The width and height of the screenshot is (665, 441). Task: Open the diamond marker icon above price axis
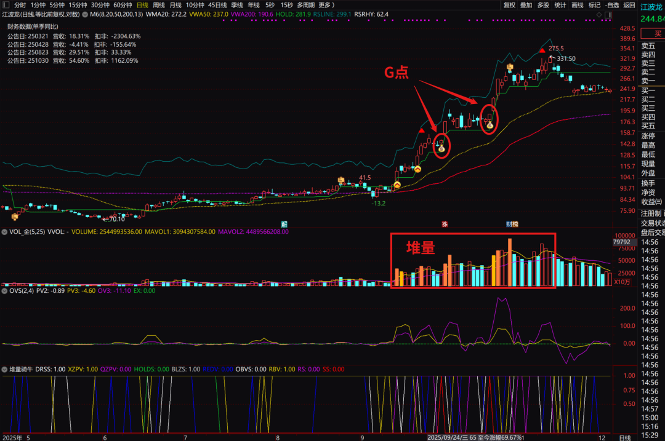[599, 15]
